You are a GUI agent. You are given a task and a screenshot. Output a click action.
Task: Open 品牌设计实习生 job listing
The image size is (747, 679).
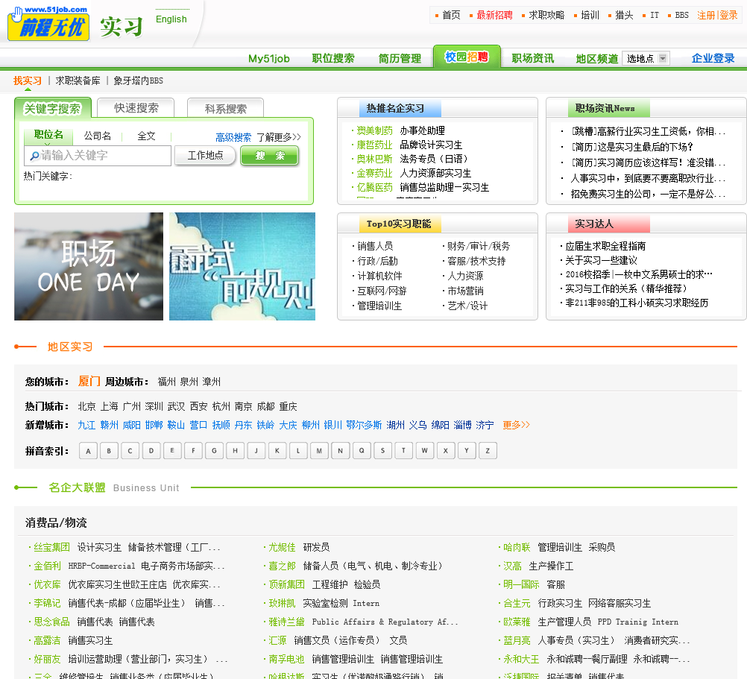click(431, 145)
